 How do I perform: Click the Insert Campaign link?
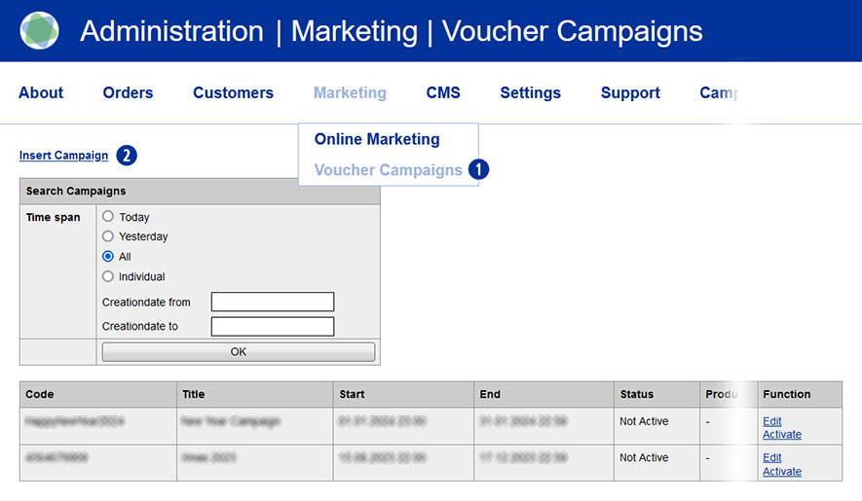(63, 156)
